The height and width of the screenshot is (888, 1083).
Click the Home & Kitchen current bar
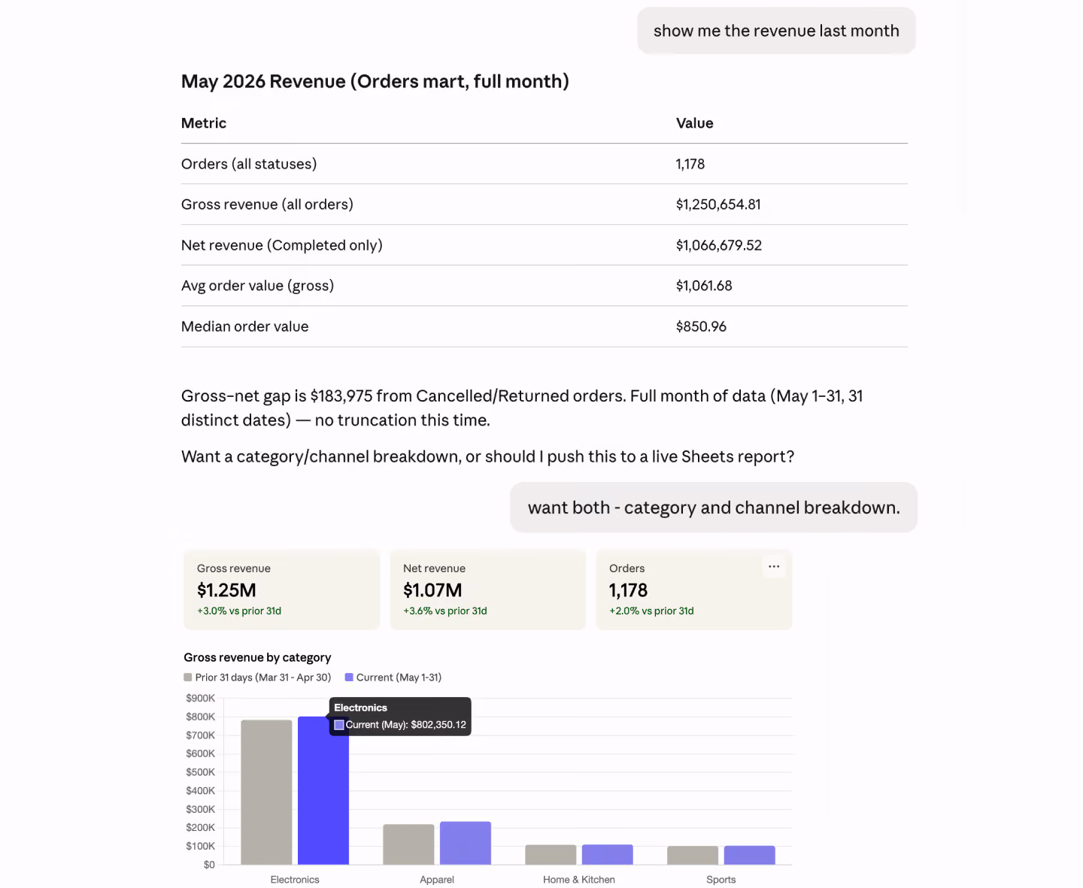pyautogui.click(x=608, y=855)
